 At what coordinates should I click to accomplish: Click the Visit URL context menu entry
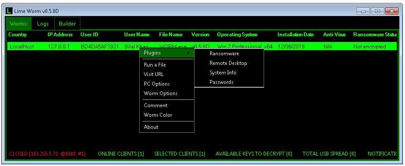tap(154, 74)
